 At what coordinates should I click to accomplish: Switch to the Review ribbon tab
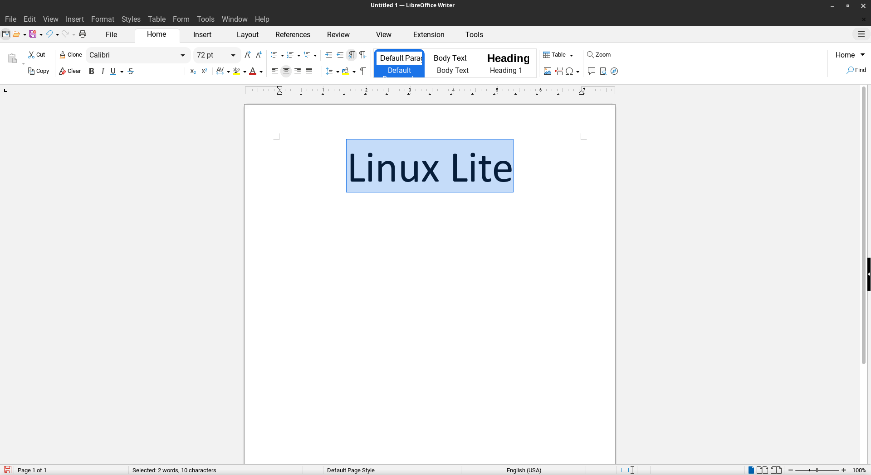338,34
